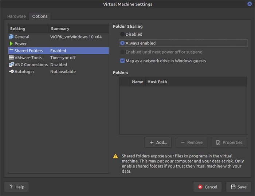
Task: Switch to the Hardware tab
Action: coord(16,16)
